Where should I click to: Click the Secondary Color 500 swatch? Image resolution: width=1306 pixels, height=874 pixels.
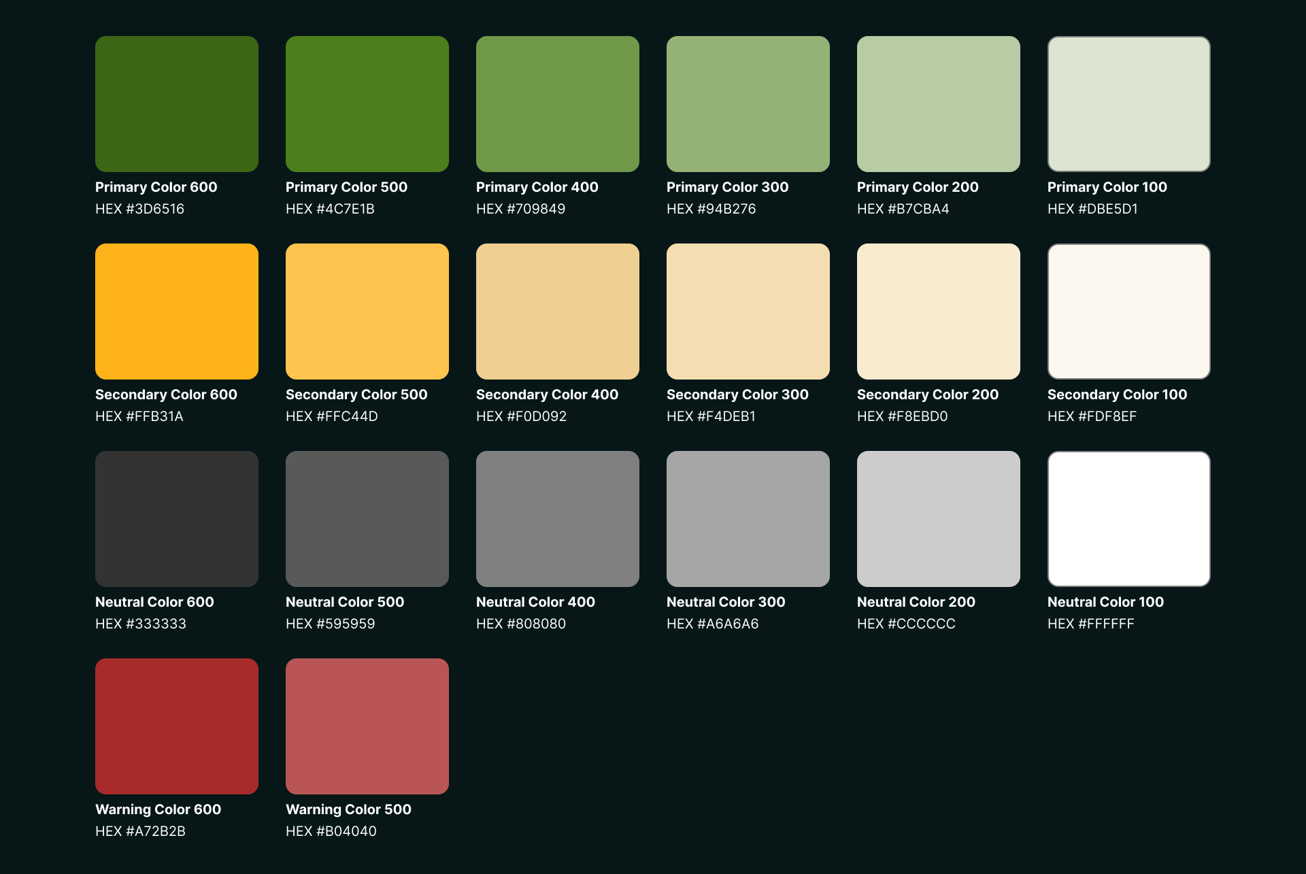pos(367,312)
